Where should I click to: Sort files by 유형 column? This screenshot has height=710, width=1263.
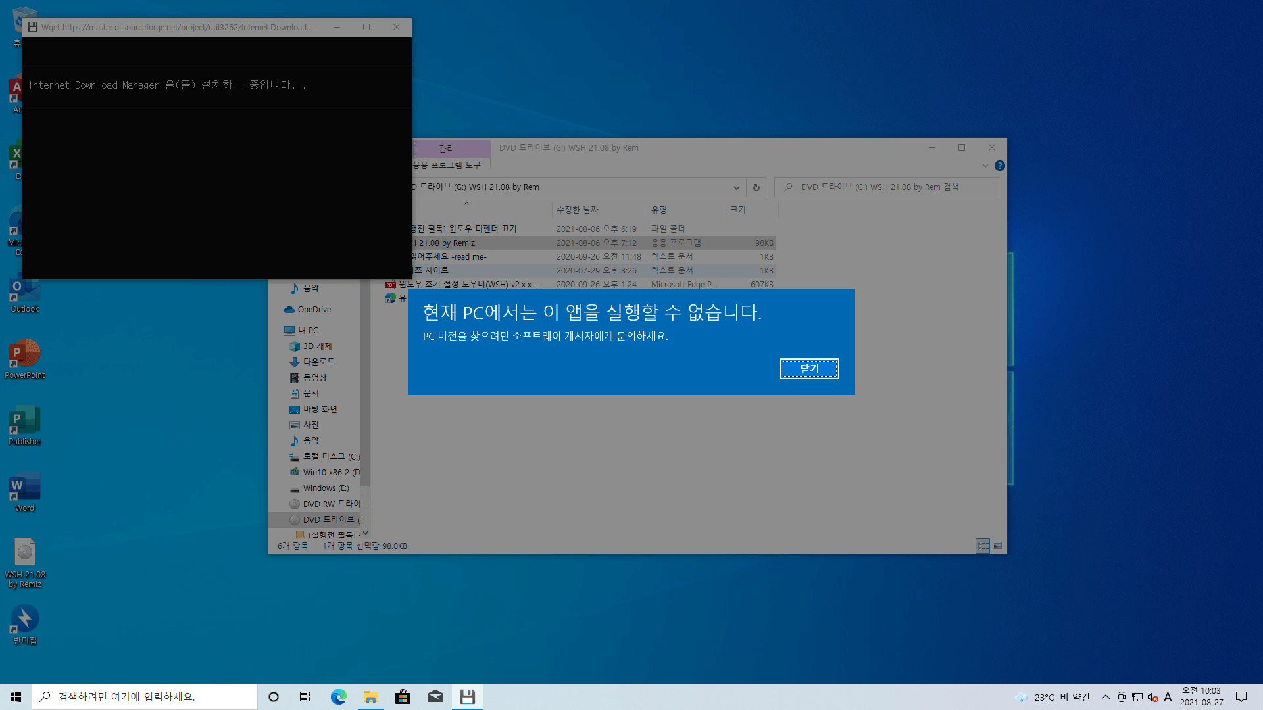click(x=685, y=210)
